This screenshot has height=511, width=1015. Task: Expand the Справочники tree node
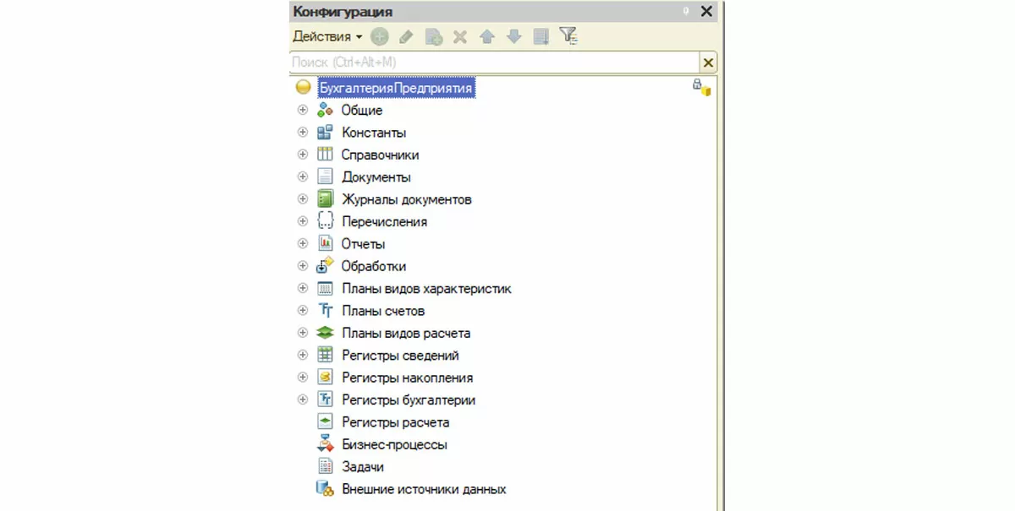coord(302,155)
